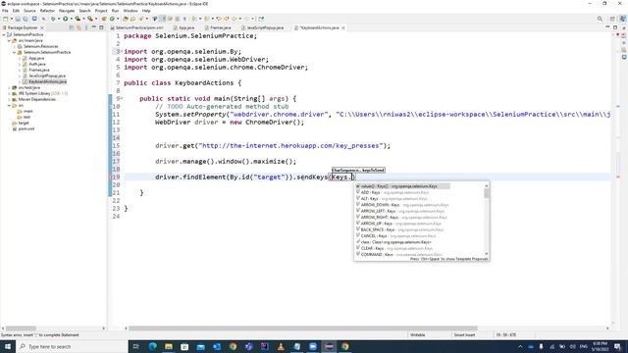Image resolution: width=628 pixels, height=353 pixels.
Task: Collapse the src/main/java folder
Action: tap(9, 40)
